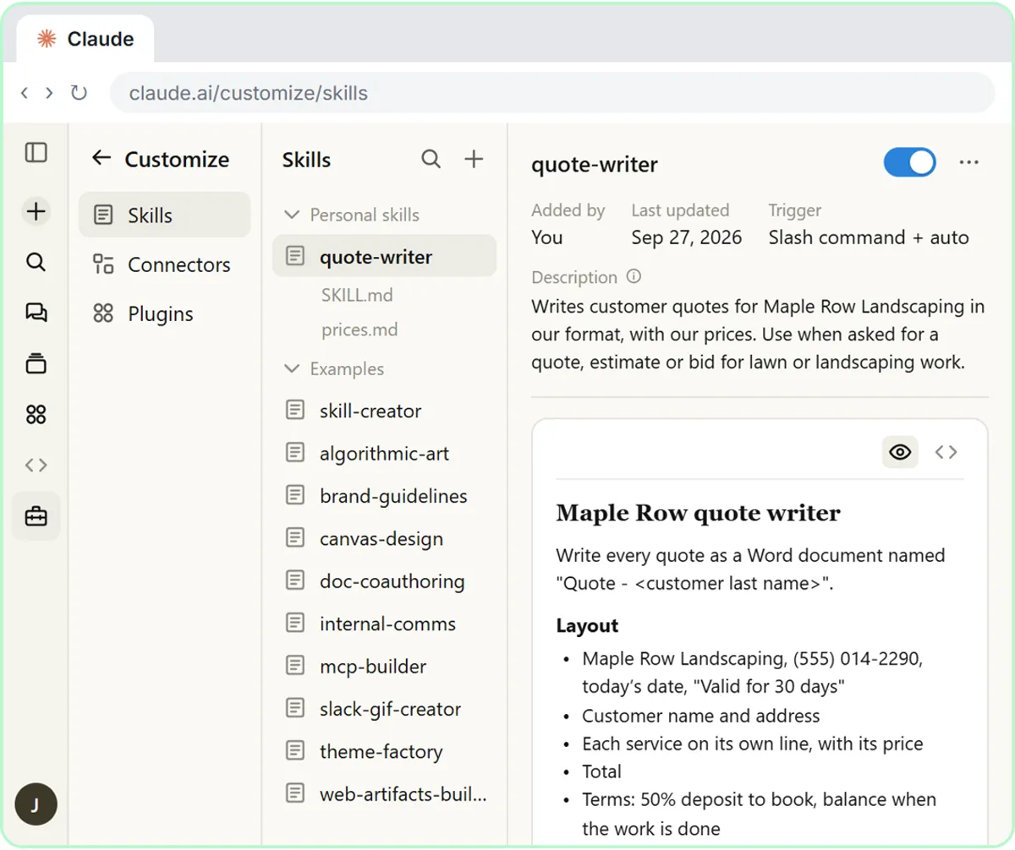This screenshot has width=1015, height=850.
Task: Switch to source code view icon
Action: (946, 452)
